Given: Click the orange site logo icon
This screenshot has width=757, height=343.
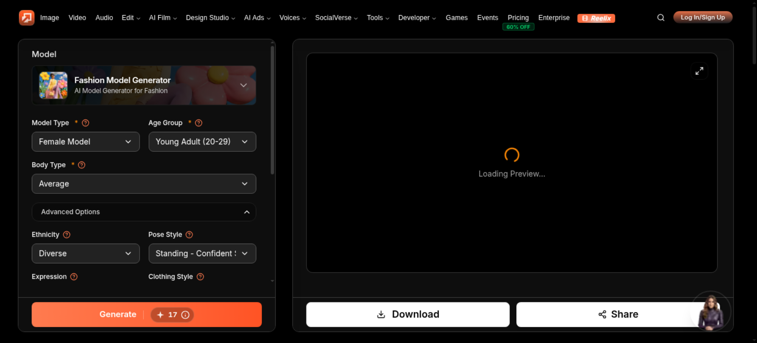Looking at the screenshot, I should [26, 18].
